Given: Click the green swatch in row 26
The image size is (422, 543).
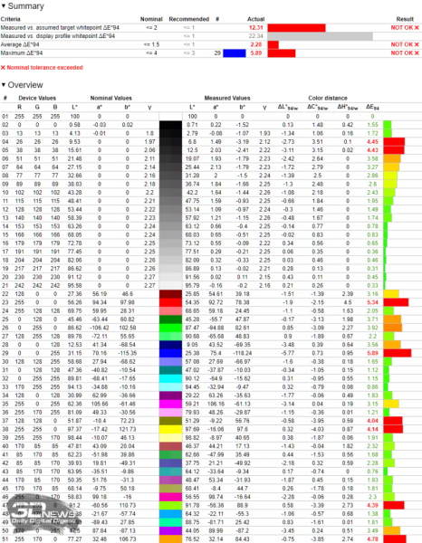Looking at the screenshot, I should tap(170, 328).
